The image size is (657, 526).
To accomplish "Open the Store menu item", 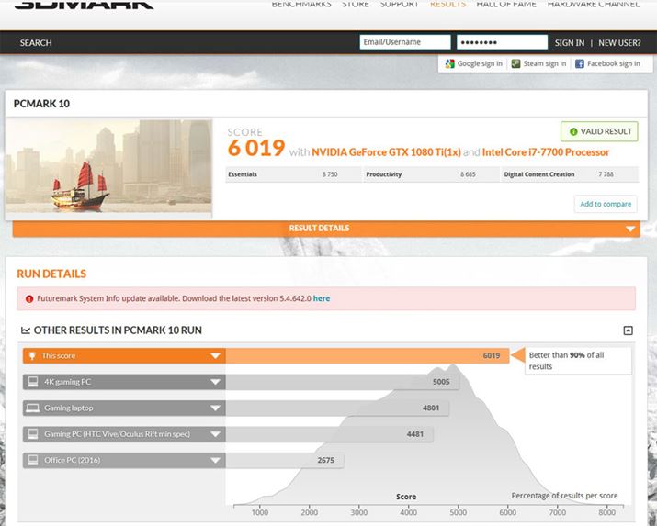I will (x=356, y=5).
